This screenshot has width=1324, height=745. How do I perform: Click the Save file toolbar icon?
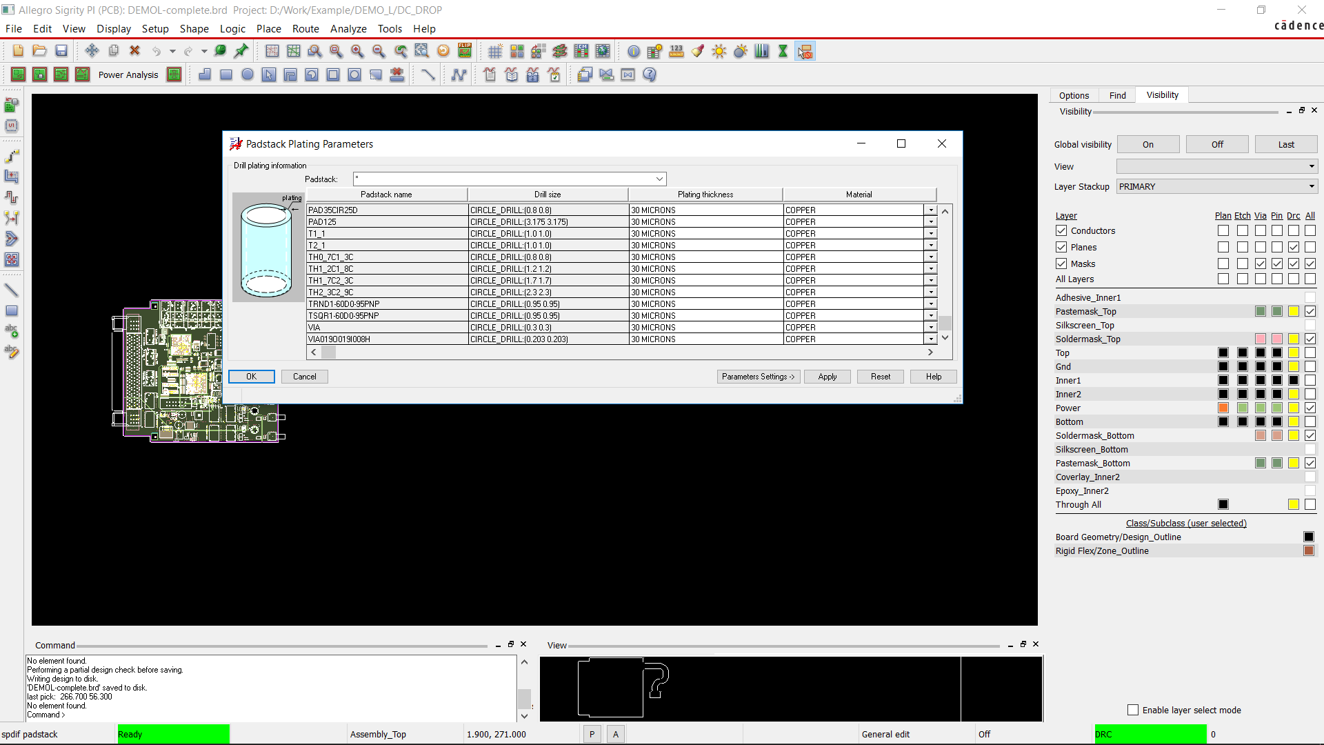61,51
